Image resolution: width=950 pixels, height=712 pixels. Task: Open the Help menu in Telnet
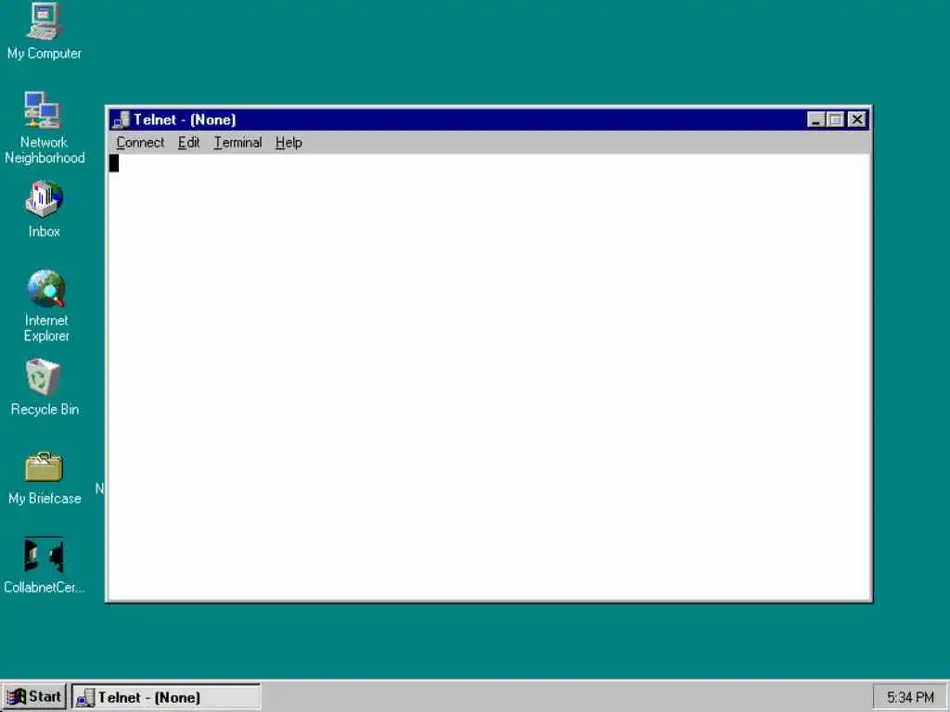pyautogui.click(x=289, y=142)
